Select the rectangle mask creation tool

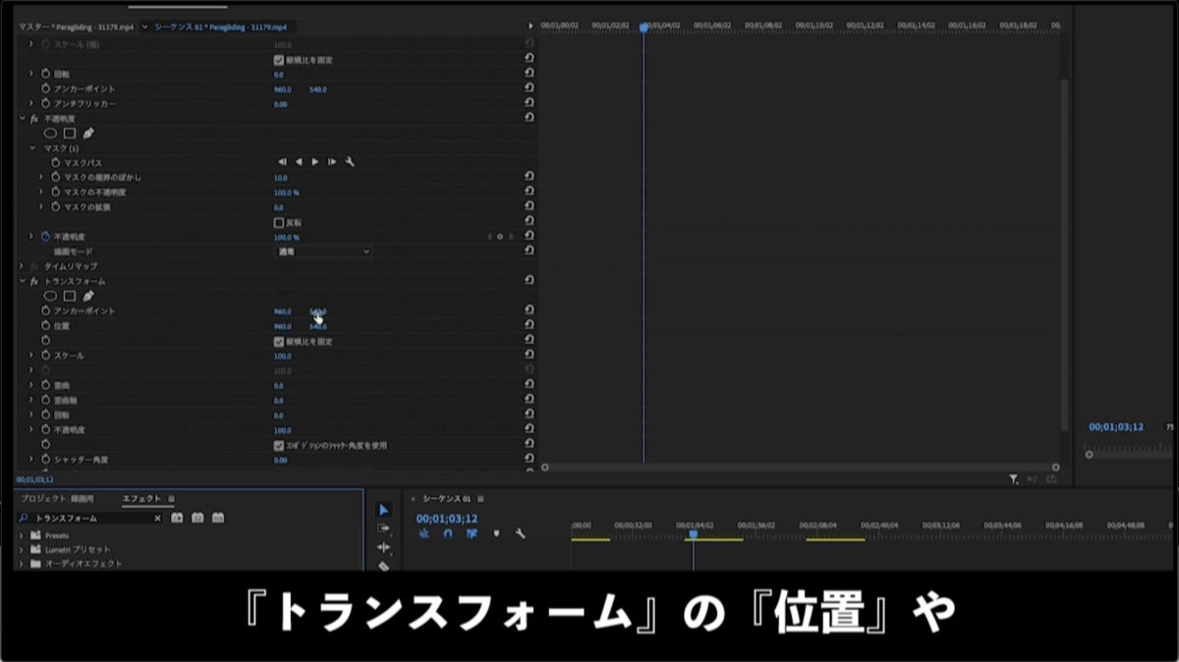(x=68, y=132)
